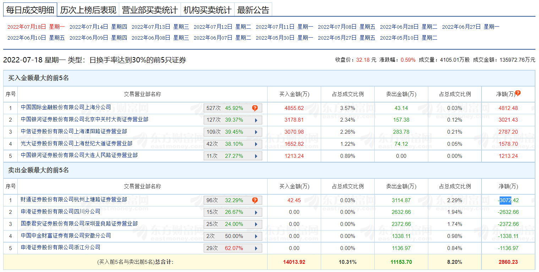The image size is (539, 272).
Task: Click the help icon beside 净额(万) header
Action: (x=518, y=93)
